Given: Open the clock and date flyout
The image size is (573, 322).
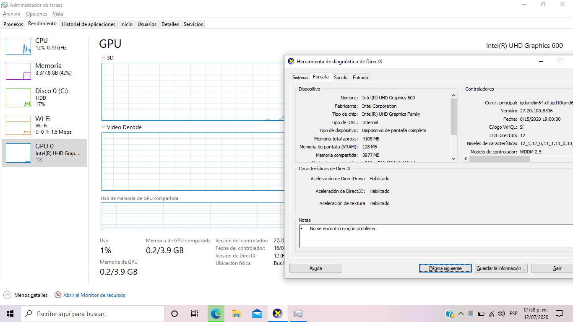Looking at the screenshot, I should coord(536,314).
